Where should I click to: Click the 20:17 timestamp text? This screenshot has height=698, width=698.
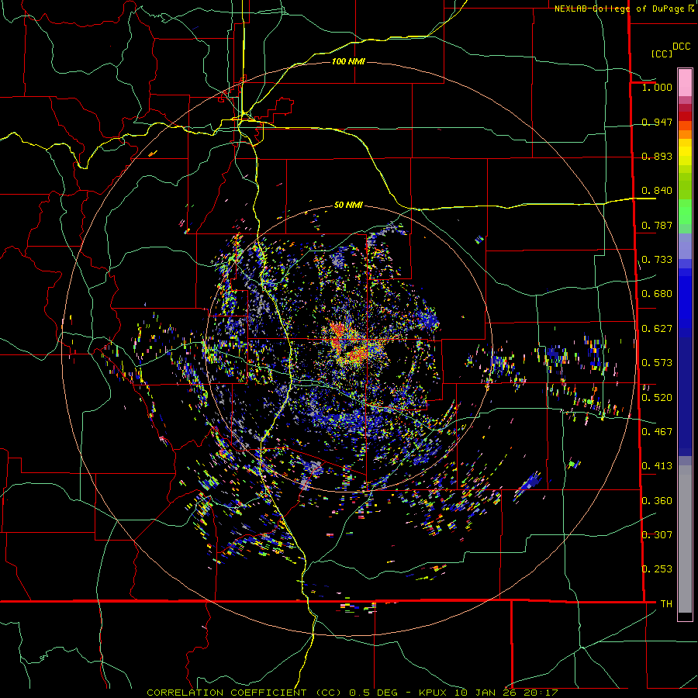coord(541,693)
